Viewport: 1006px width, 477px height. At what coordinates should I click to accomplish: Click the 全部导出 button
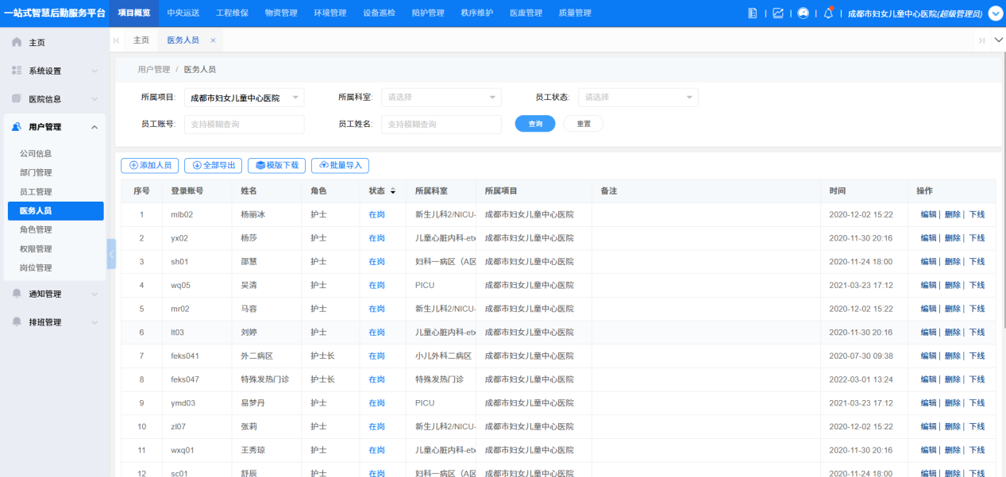[214, 166]
